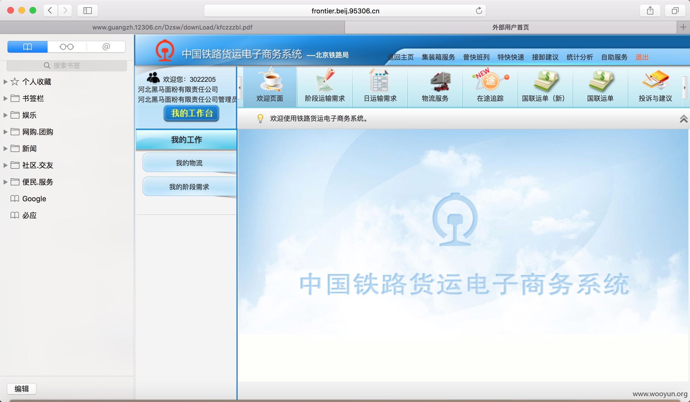Click the China Railway red logo
Viewport: 690px width, 402px height.
(165, 51)
